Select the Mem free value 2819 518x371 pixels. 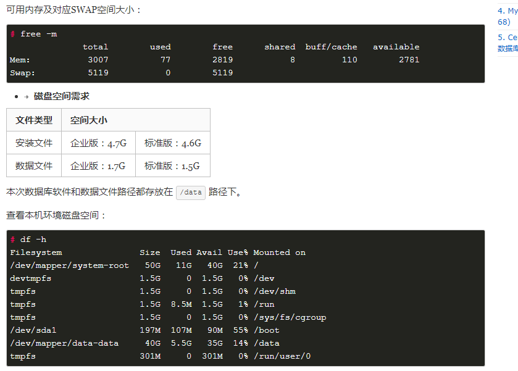pyautogui.click(x=223, y=60)
